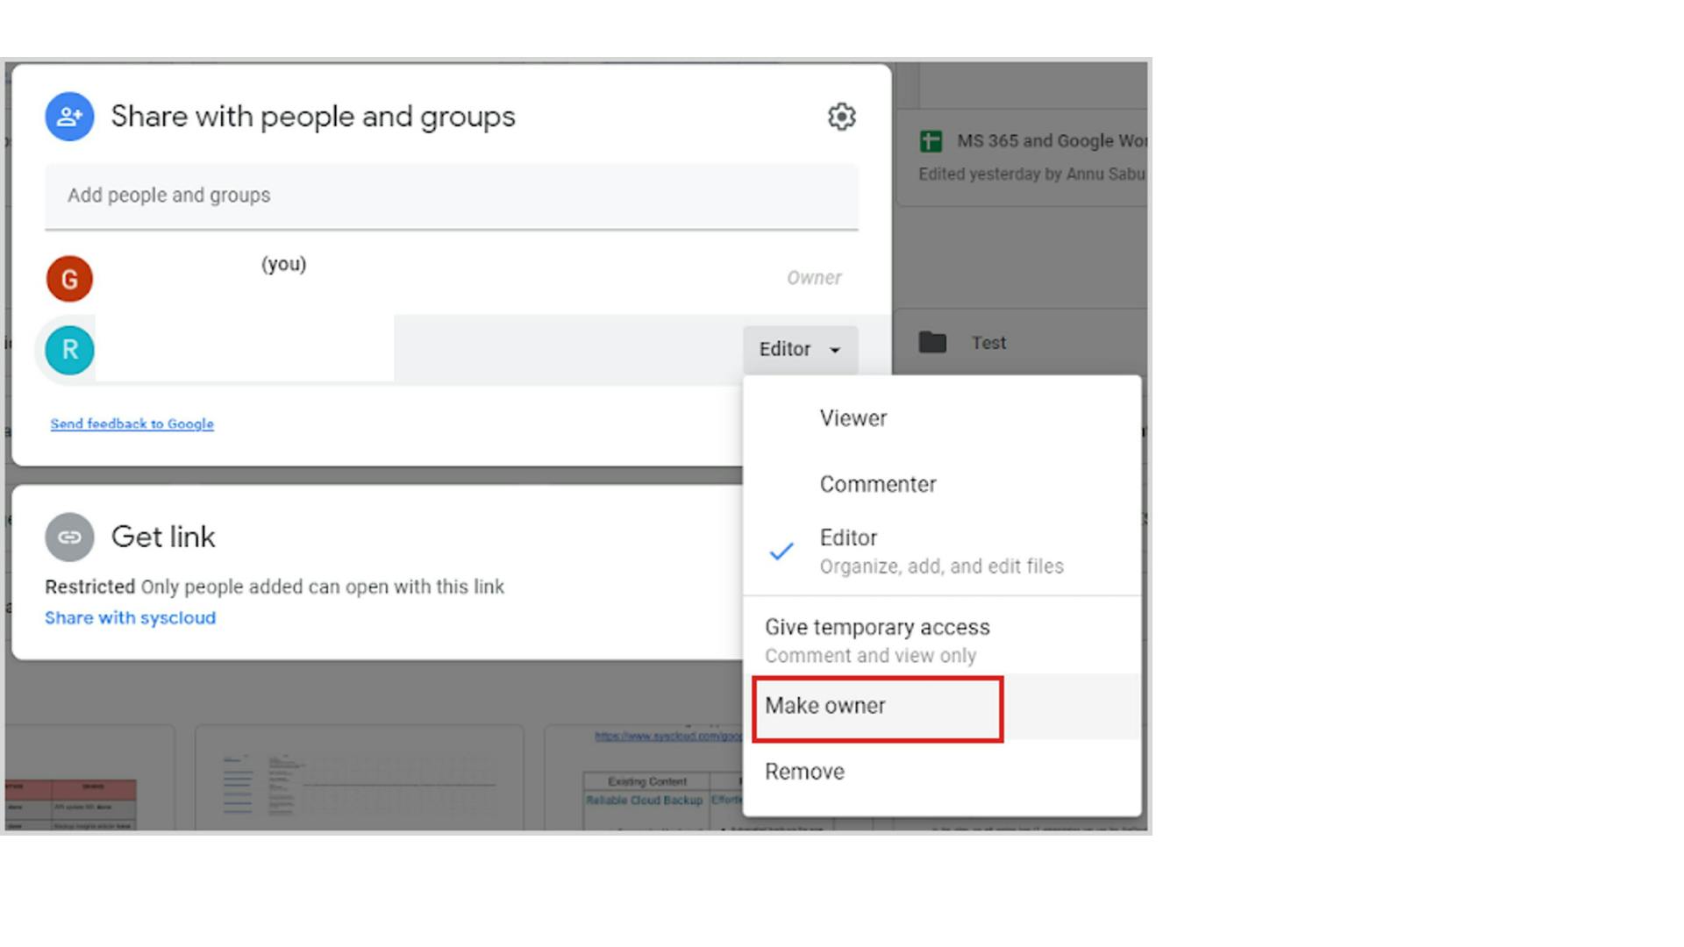Open the share settings gear
This screenshot has height=947, width=1684.
pos(842,117)
